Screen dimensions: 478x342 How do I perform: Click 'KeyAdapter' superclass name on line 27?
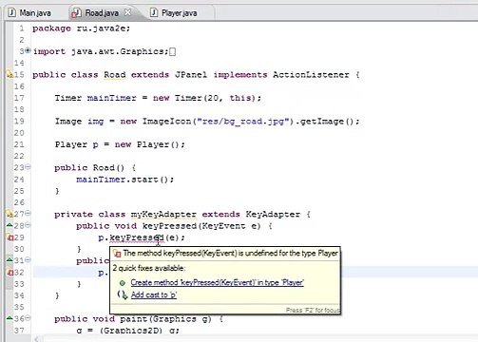273,215
